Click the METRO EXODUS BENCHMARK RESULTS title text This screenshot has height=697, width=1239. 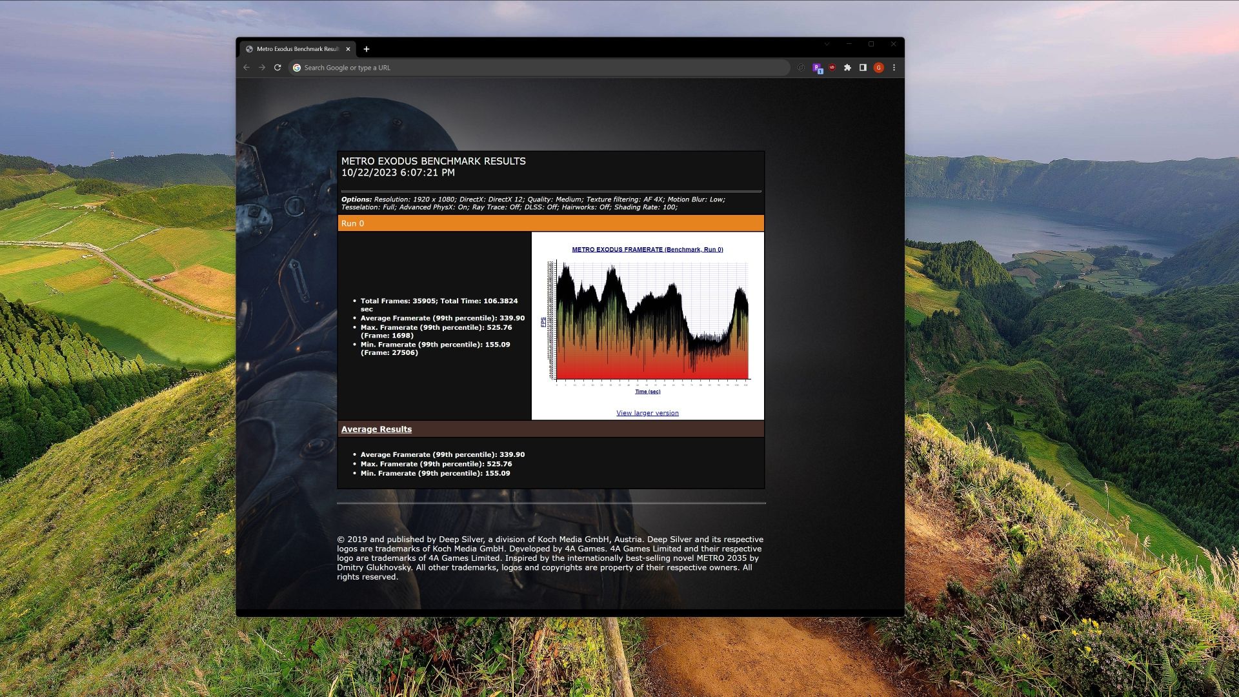pos(433,161)
